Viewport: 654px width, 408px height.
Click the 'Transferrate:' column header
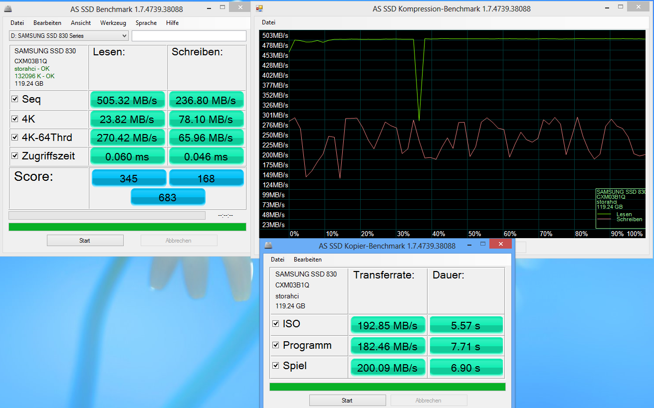coord(384,275)
